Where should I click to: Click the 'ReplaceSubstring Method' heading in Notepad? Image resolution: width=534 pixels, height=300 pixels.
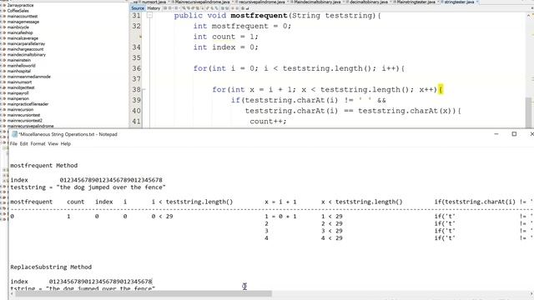(51, 267)
